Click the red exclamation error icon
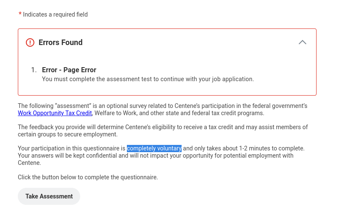Image resolution: width=356 pixels, height=218 pixels. pyautogui.click(x=30, y=42)
